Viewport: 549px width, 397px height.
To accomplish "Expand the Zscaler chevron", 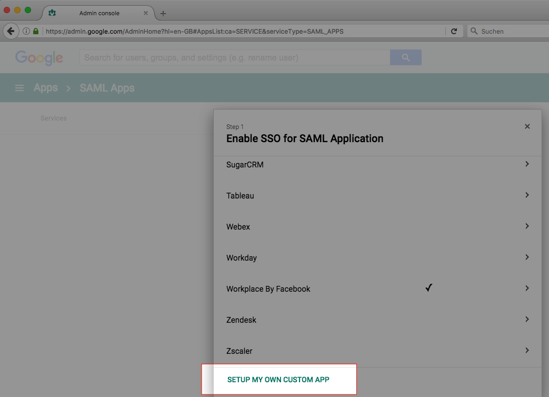I will [x=527, y=351].
